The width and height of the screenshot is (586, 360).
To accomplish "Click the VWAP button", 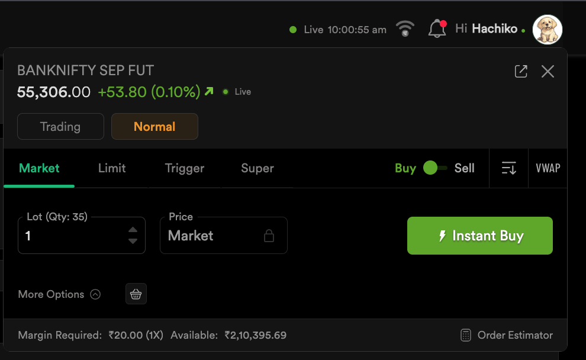I will (548, 168).
